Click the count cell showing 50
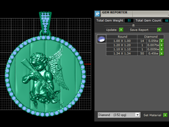This screenshot has width=169, height=127. click(x=142, y=54)
